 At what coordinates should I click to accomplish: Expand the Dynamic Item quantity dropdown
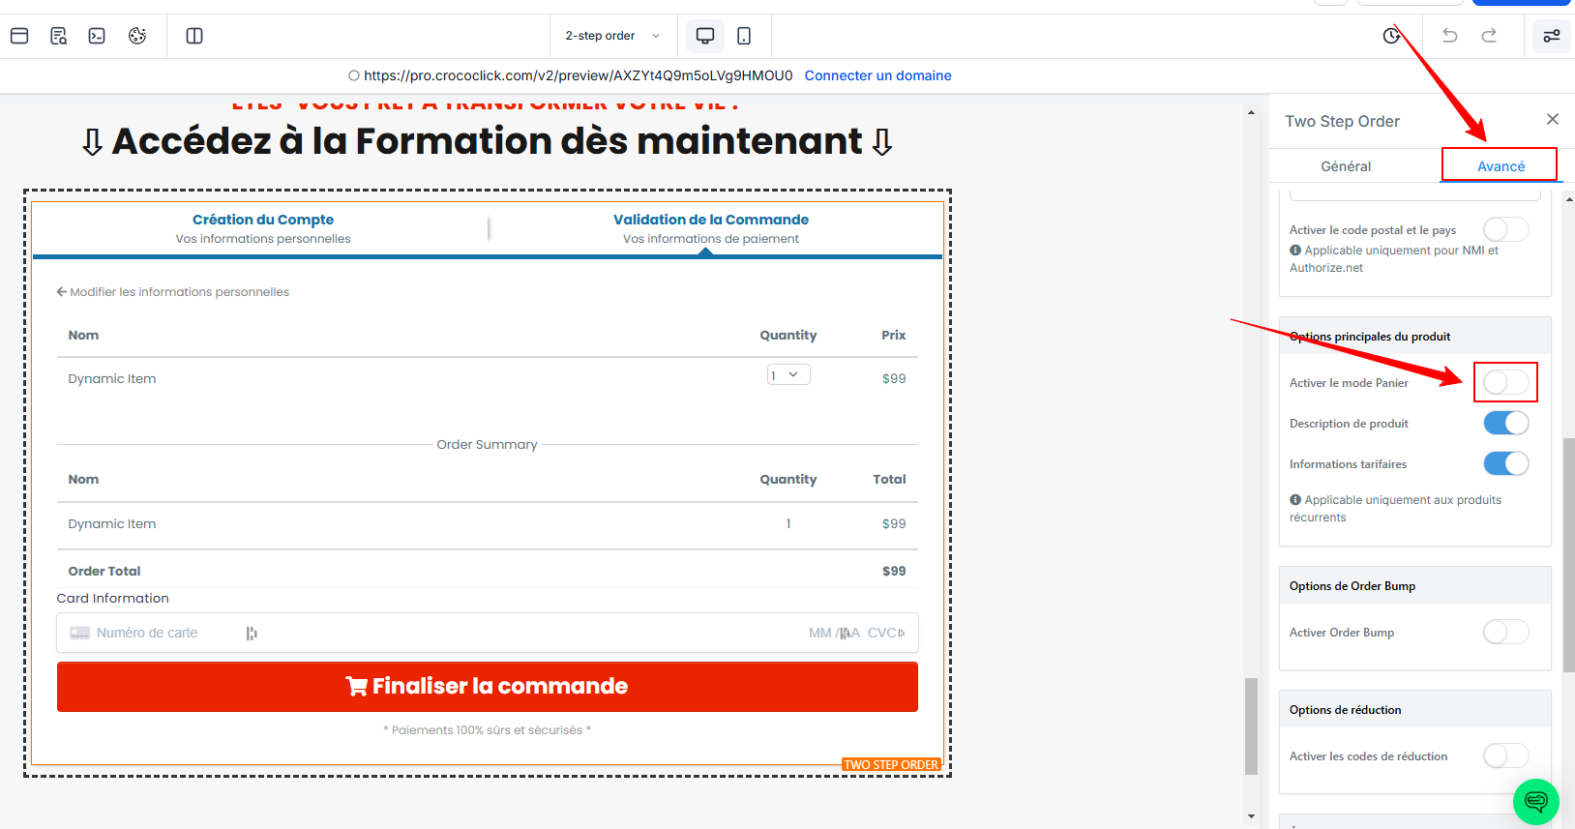pyautogui.click(x=788, y=375)
